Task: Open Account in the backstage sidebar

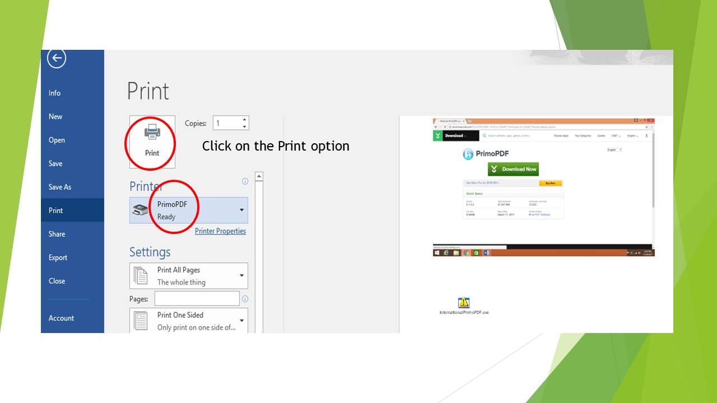Action: tap(61, 318)
